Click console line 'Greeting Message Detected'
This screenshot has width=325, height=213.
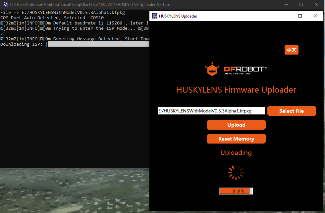(75, 39)
